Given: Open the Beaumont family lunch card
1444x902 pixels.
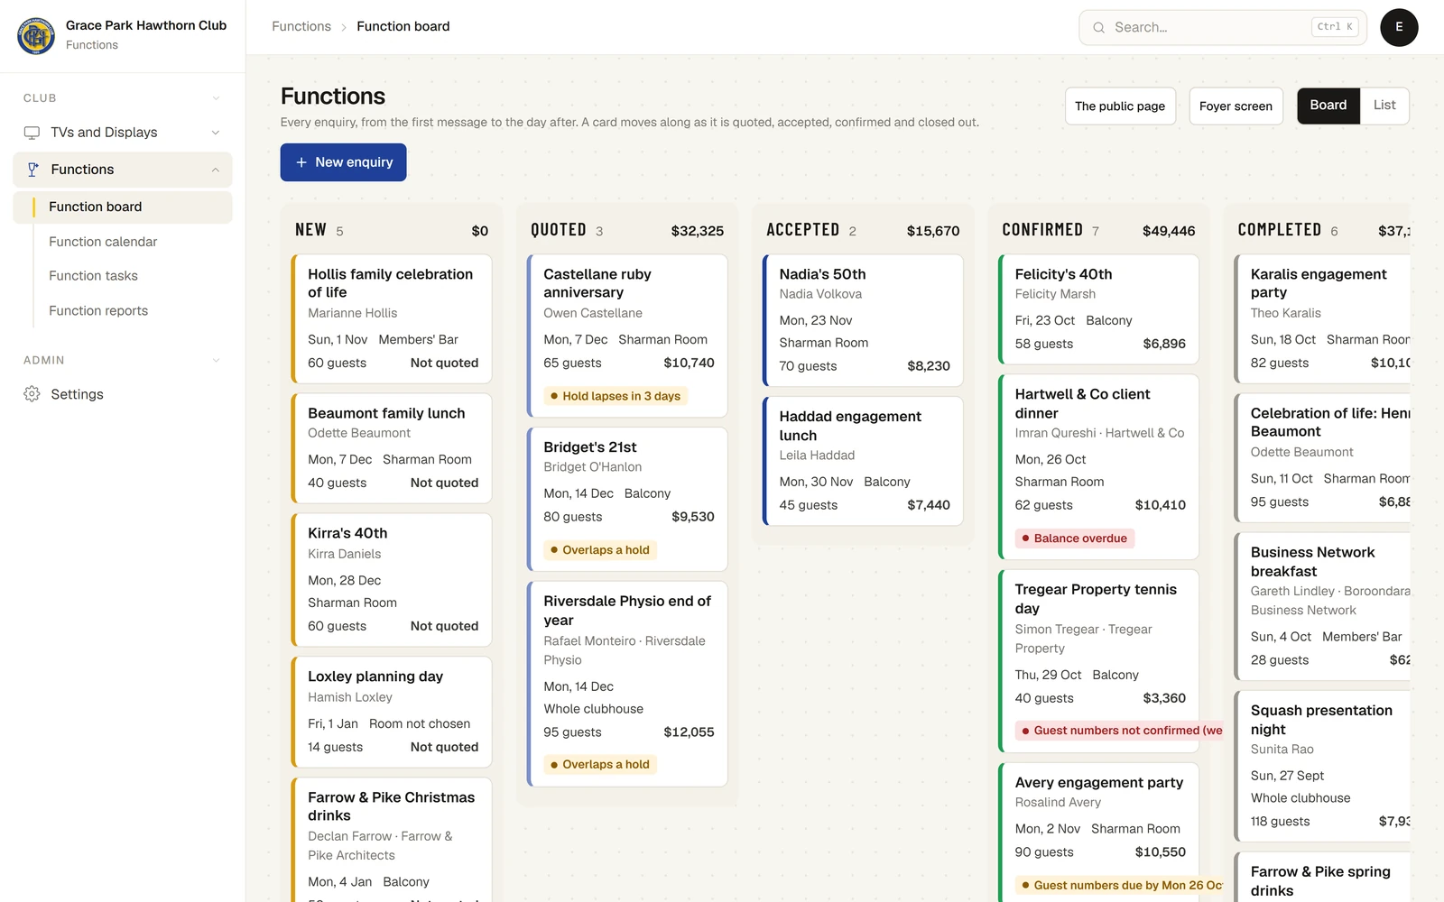Looking at the screenshot, I should click(x=392, y=448).
